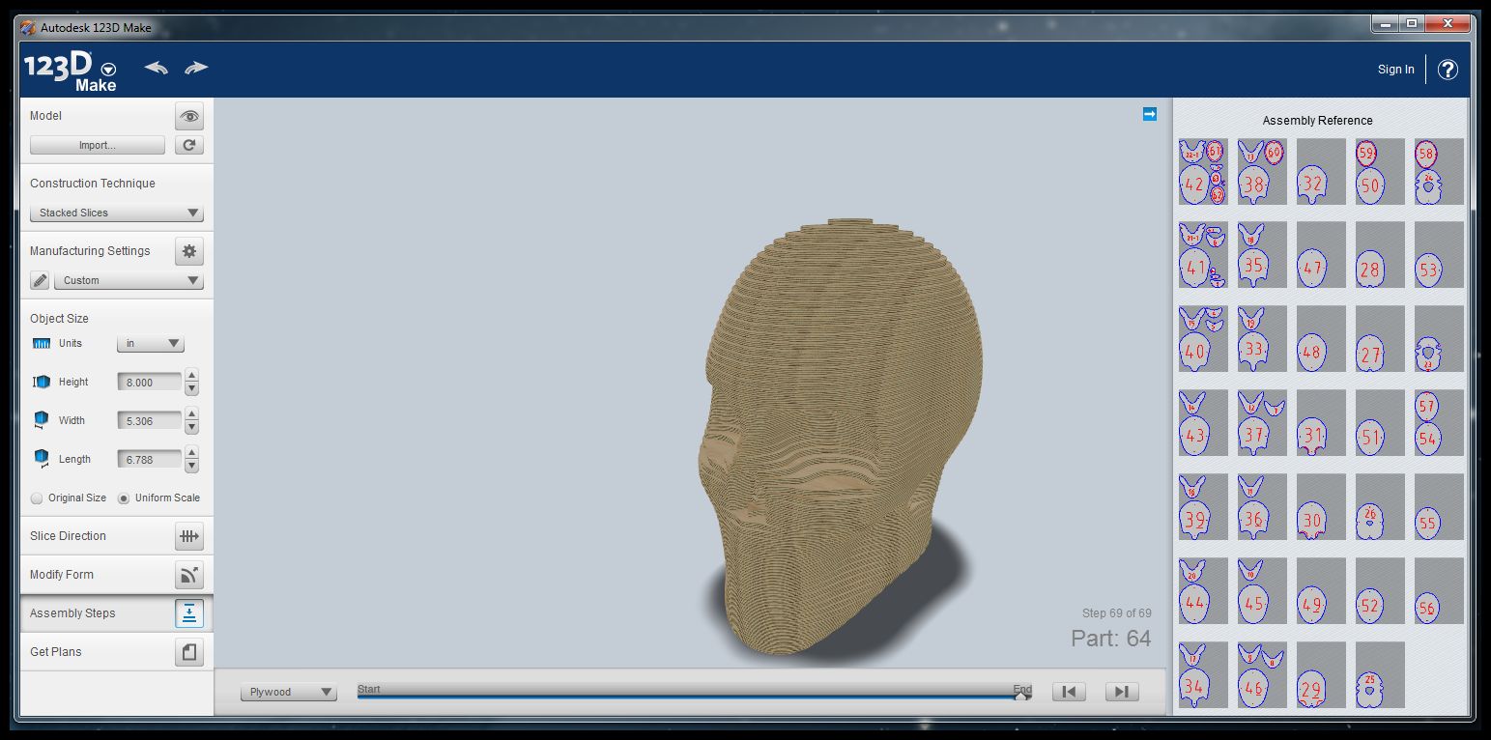This screenshot has width=1491, height=740.
Task: Collapse panel with blue arrow icon
Action: 1150,114
